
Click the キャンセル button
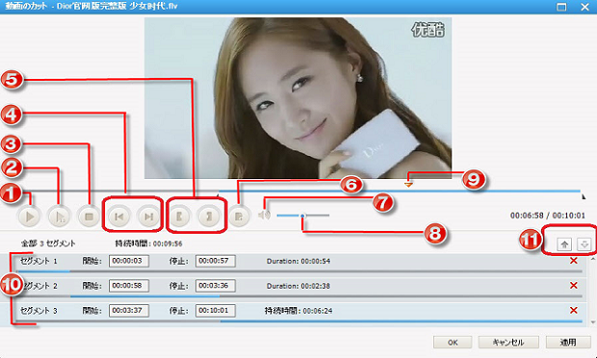pos(508,343)
